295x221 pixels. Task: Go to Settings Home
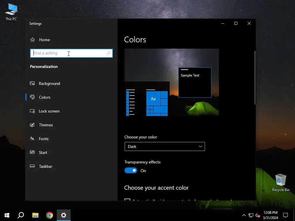click(71, 40)
